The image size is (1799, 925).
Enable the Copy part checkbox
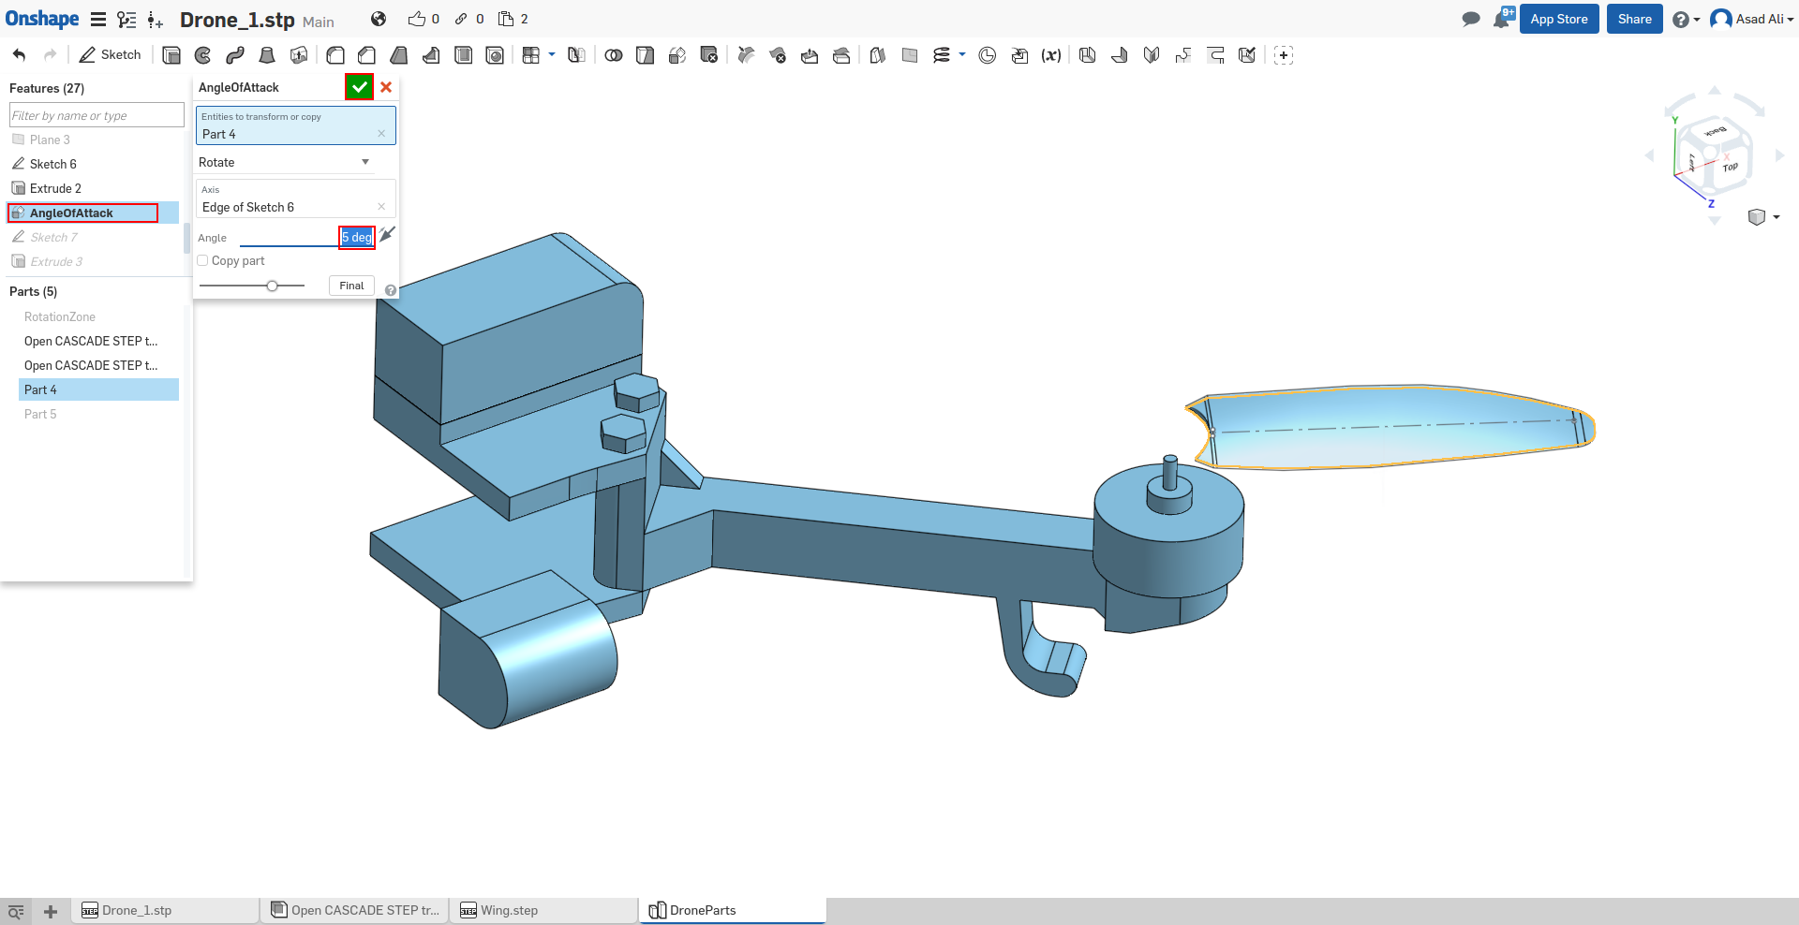[203, 261]
